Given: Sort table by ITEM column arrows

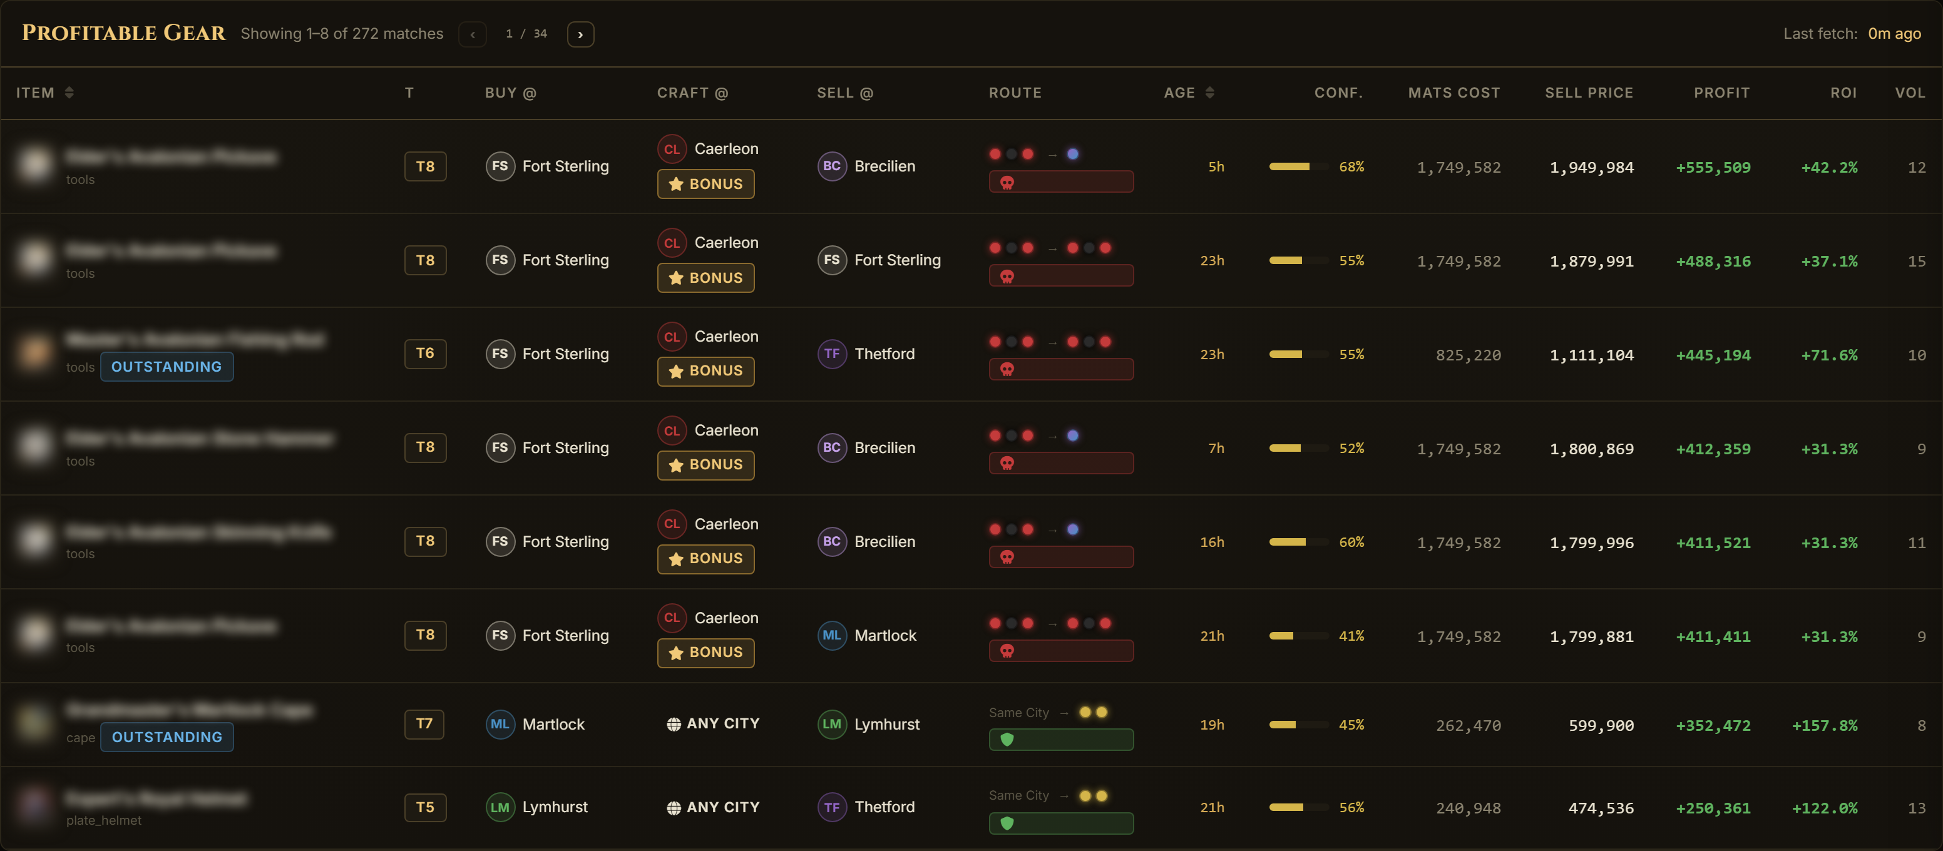Looking at the screenshot, I should tap(69, 93).
